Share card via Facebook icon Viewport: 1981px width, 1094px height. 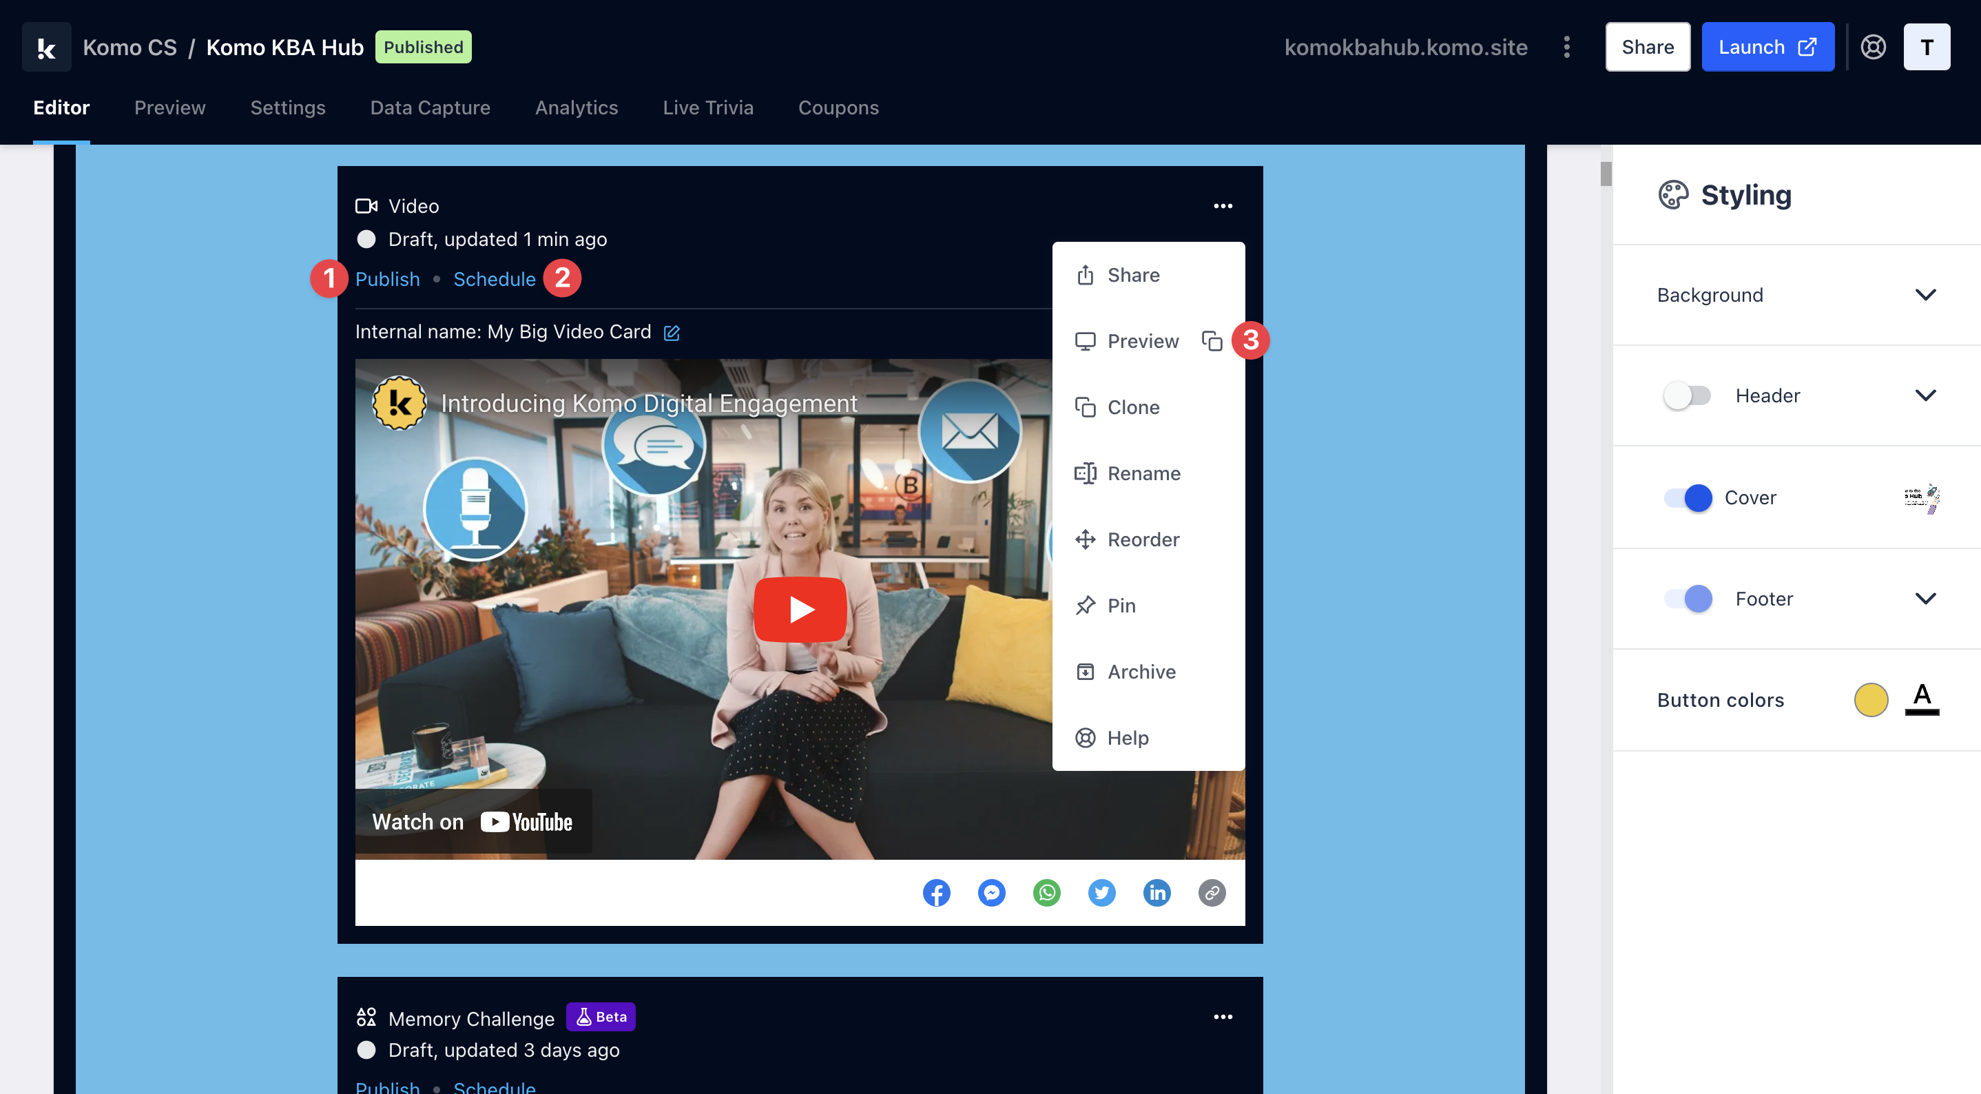[936, 892]
